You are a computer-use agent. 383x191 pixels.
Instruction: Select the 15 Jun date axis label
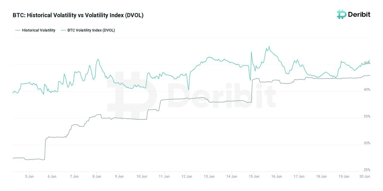[254, 176]
